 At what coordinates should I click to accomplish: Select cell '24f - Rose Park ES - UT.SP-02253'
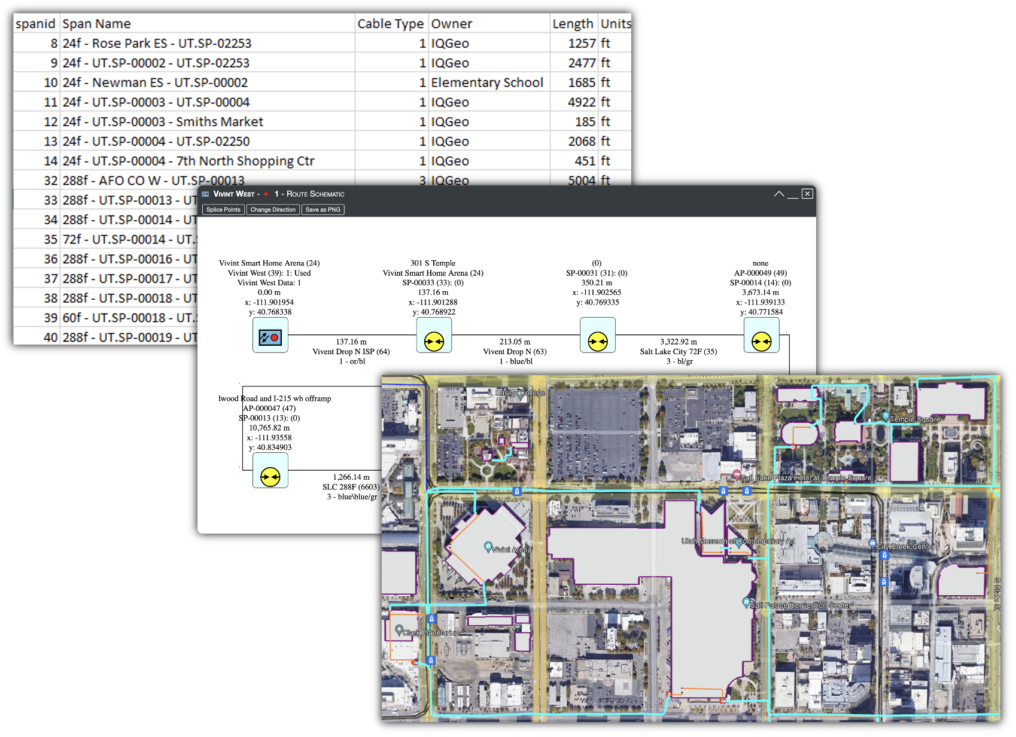pyautogui.click(x=208, y=43)
